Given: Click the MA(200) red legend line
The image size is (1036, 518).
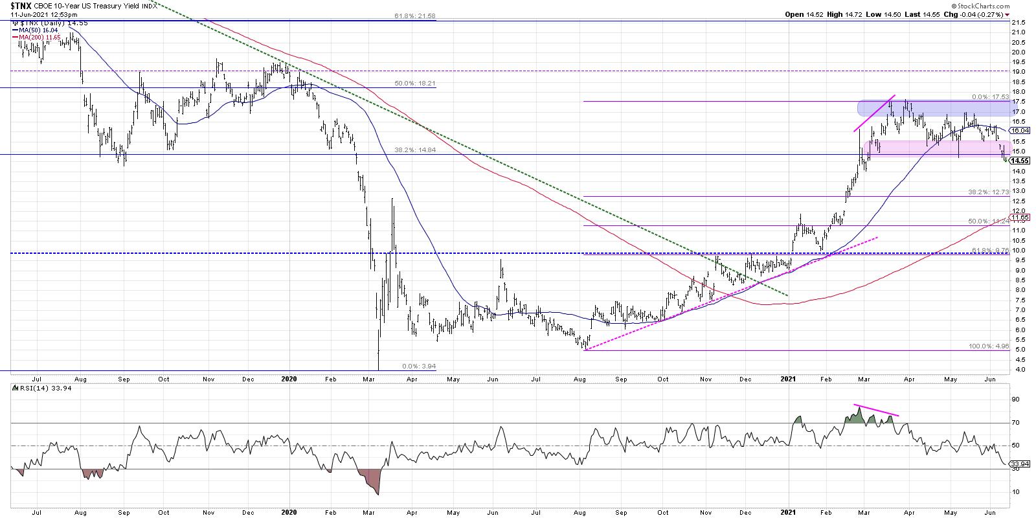Looking at the screenshot, I should 14,38.
